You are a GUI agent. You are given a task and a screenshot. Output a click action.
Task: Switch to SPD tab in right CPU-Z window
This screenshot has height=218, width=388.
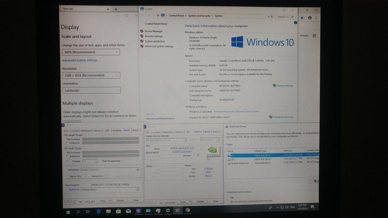coord(188,132)
